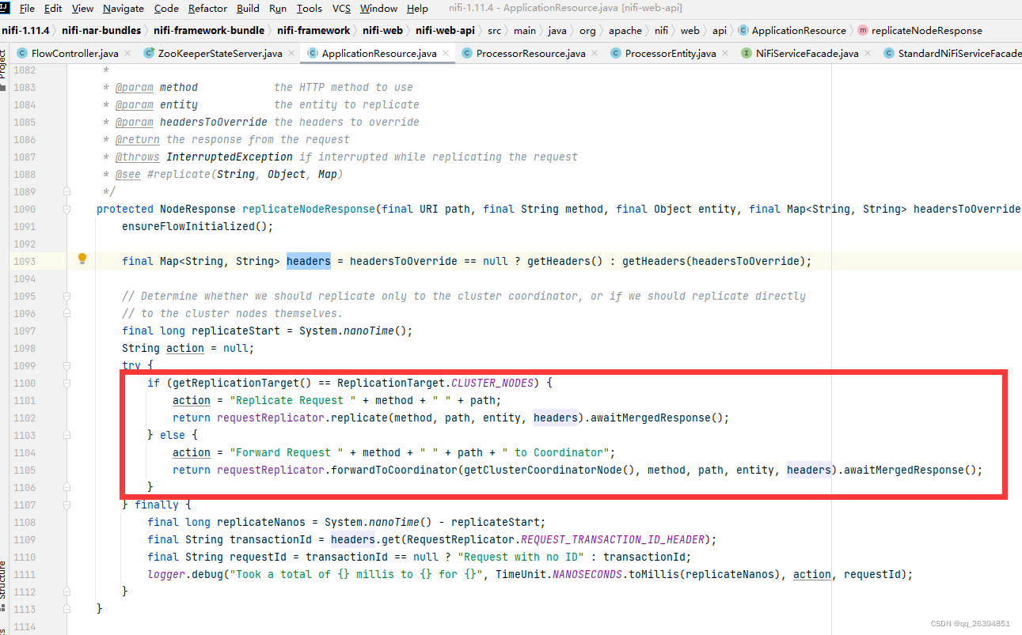The image size is (1022, 635).
Task: Open the Navigate menu
Action: pos(123,9)
